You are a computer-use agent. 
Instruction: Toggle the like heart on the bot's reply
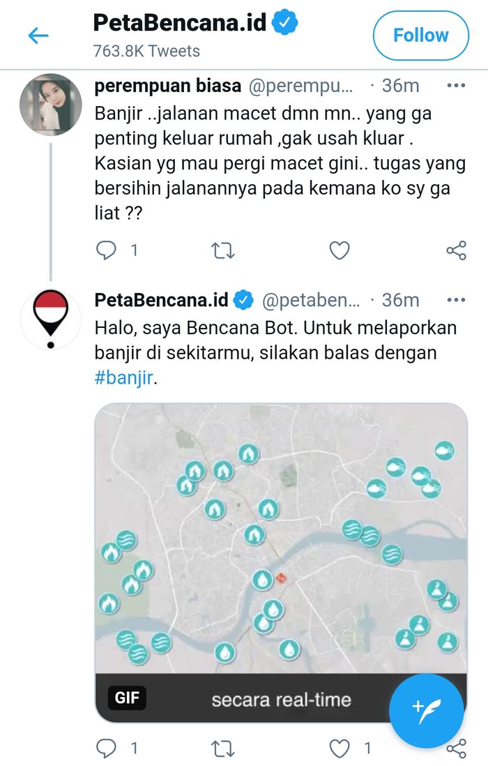tap(339, 746)
